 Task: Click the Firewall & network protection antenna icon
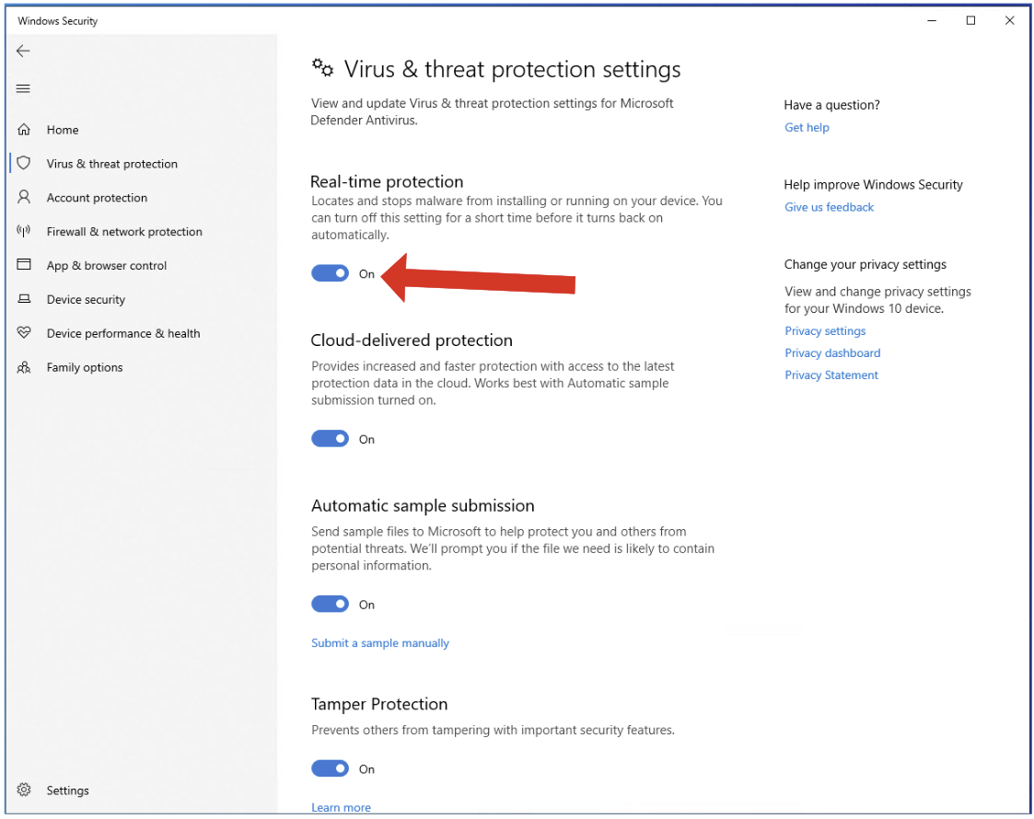(x=24, y=231)
